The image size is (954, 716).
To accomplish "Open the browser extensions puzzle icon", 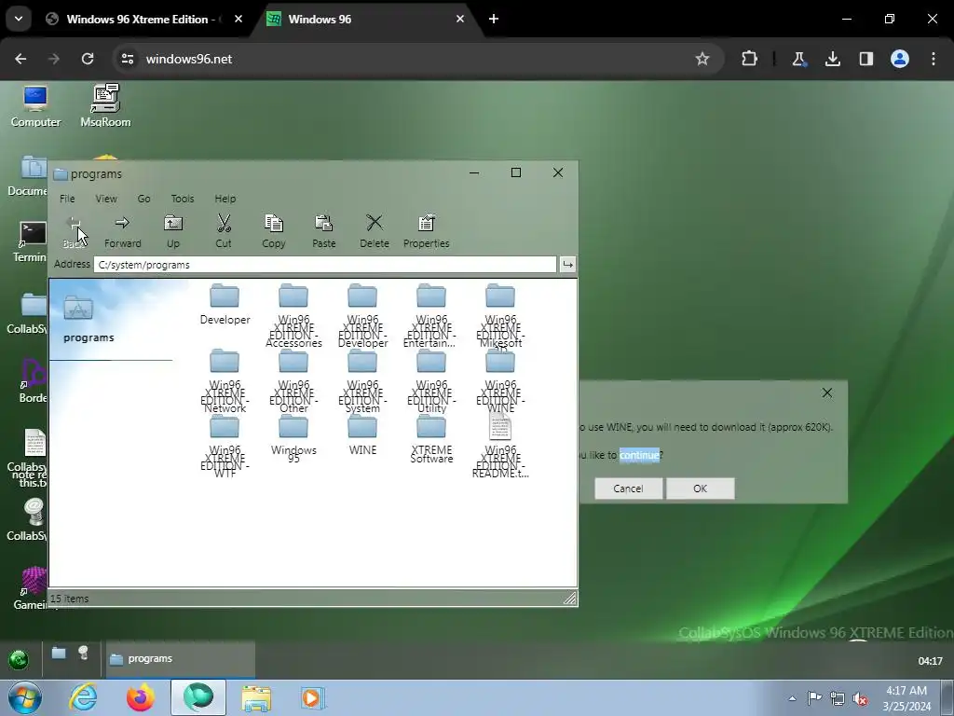I will pyautogui.click(x=750, y=59).
